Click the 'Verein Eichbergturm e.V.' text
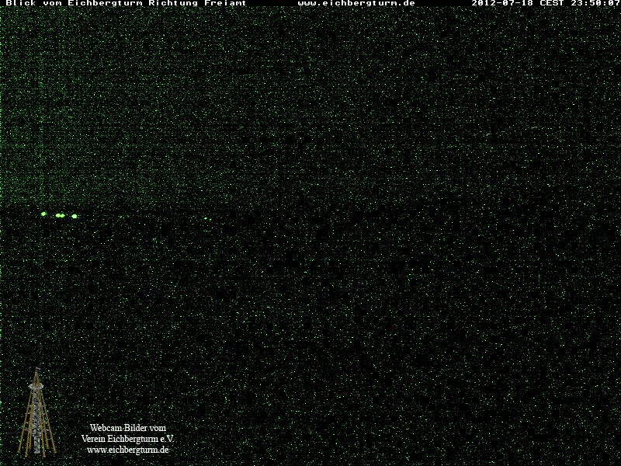 tap(127, 439)
